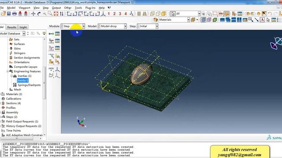This screenshot has height=158, width=282.
Task: Select the Pan view tool
Action: tap(33, 14)
